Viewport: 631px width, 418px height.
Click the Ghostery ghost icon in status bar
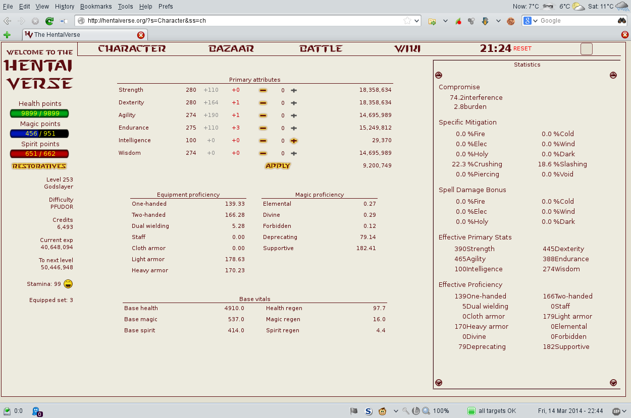[x=36, y=411]
